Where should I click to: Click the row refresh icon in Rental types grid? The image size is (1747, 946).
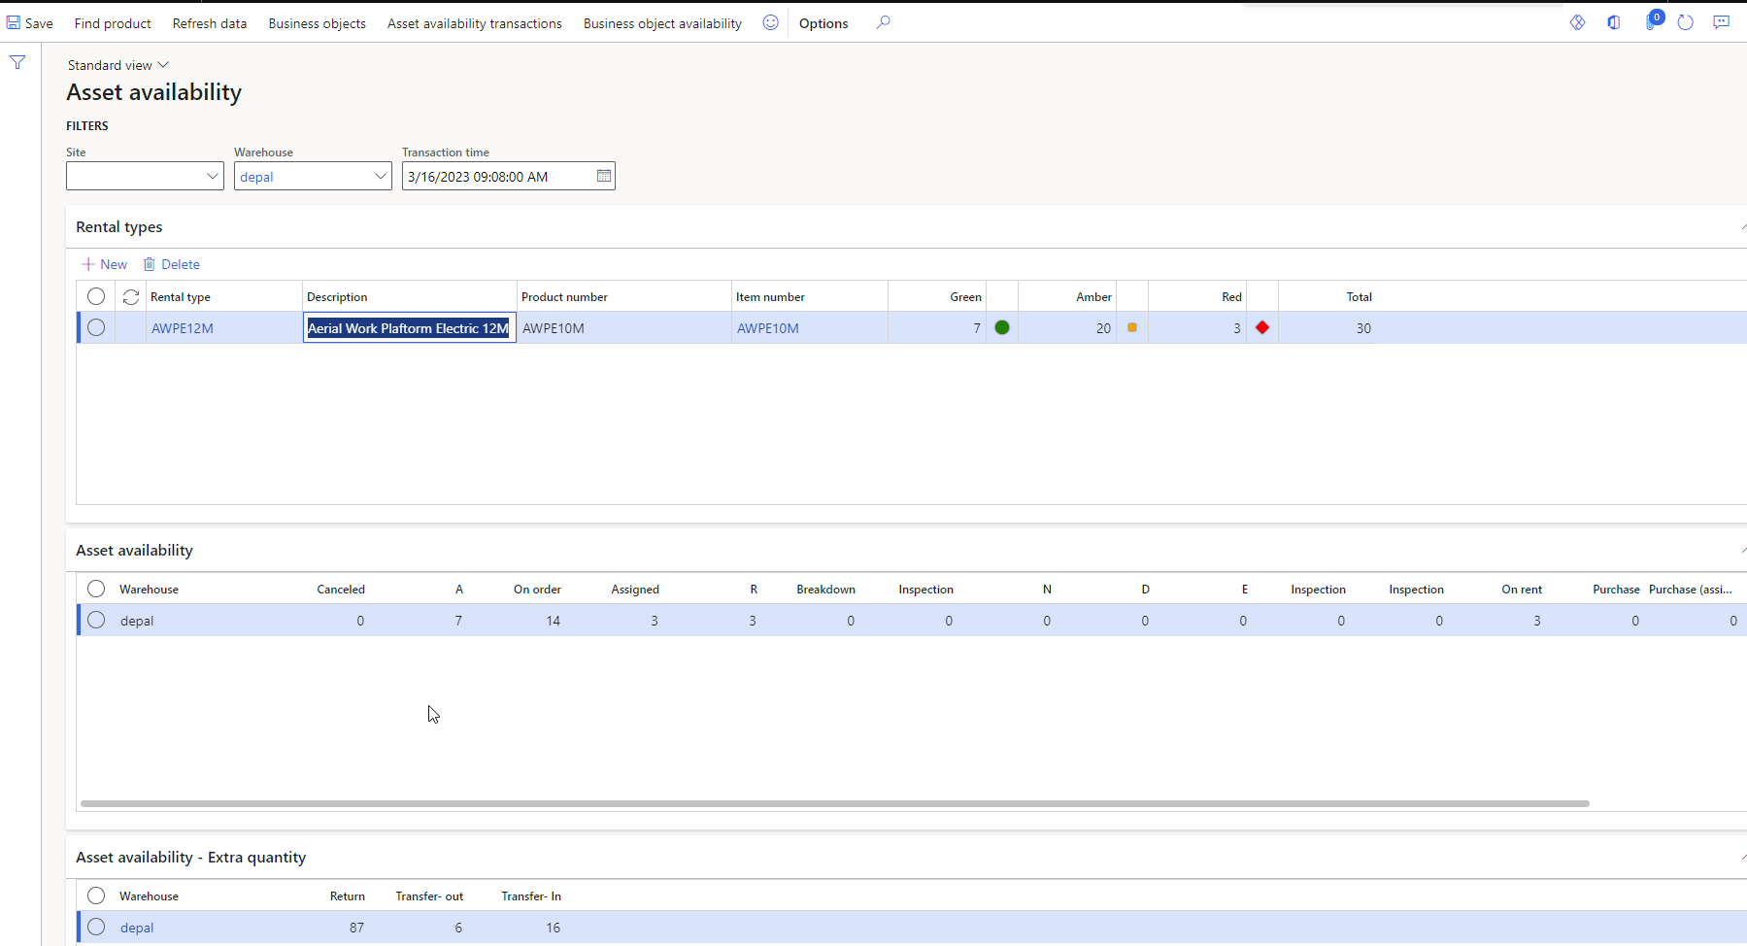pyautogui.click(x=130, y=296)
